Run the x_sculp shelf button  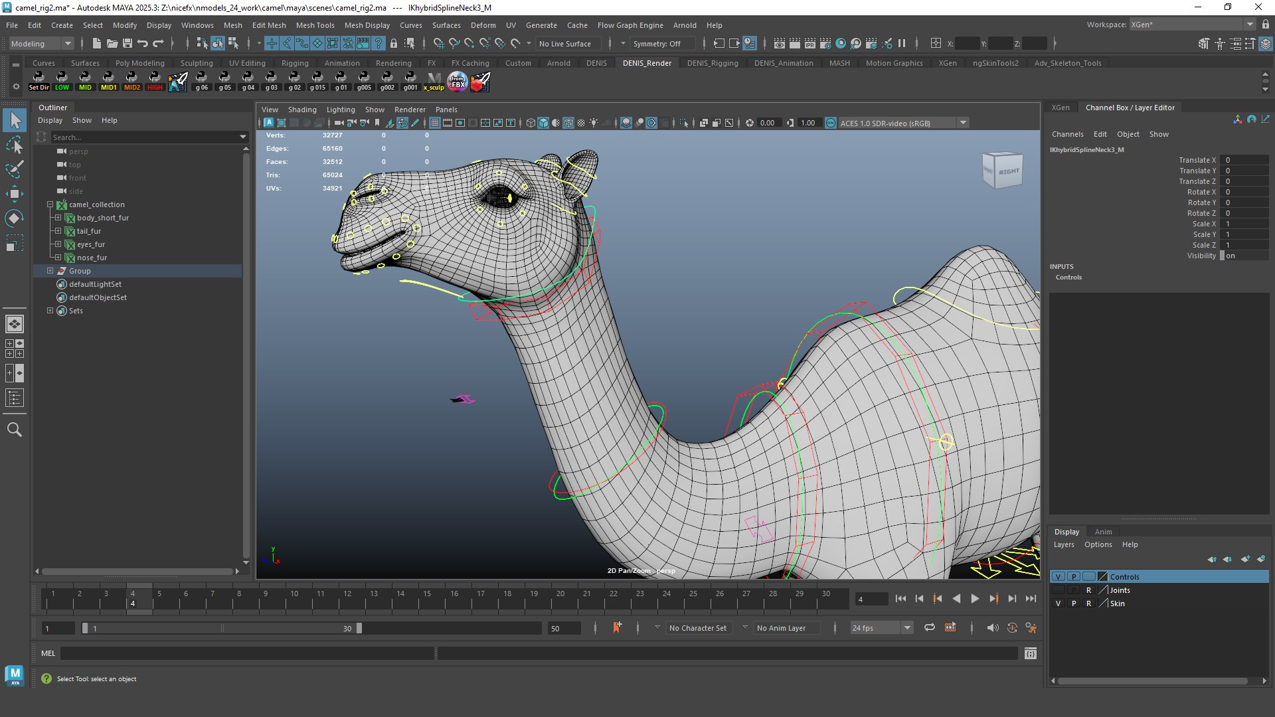pyautogui.click(x=434, y=82)
